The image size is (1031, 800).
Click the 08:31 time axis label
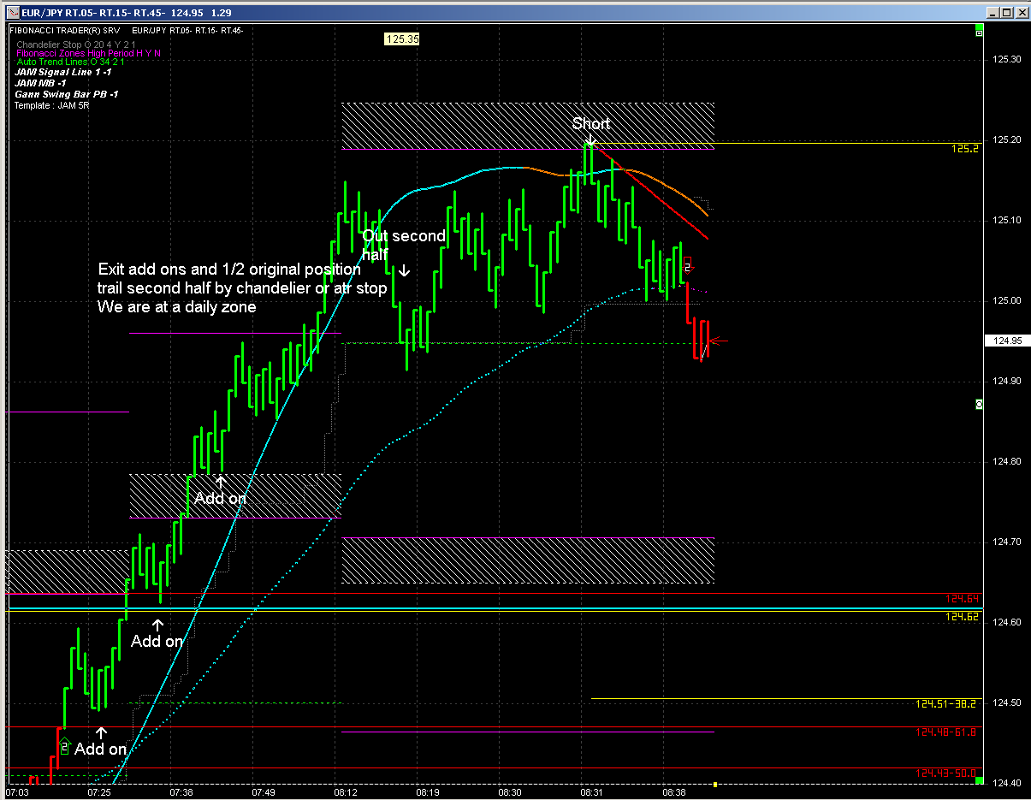pos(591,792)
